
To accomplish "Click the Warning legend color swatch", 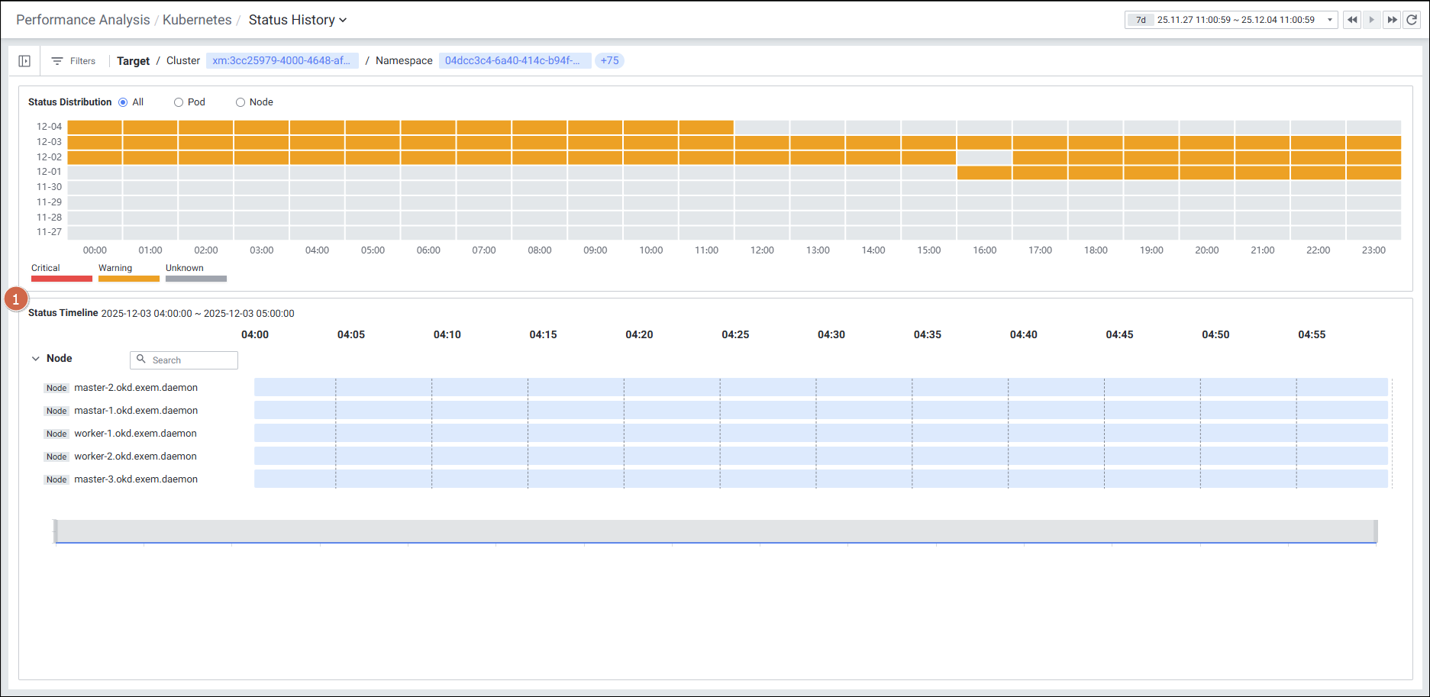I will 128,279.
